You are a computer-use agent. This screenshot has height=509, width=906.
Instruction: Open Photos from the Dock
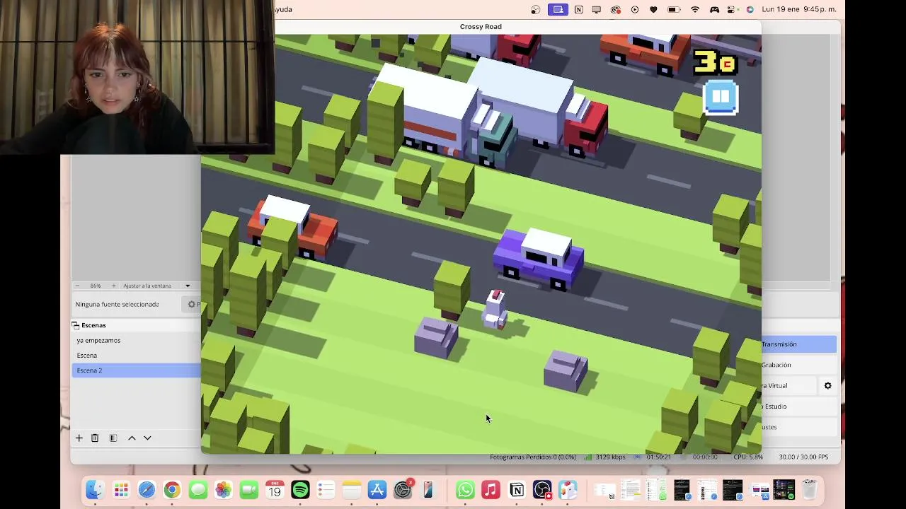[x=223, y=490]
